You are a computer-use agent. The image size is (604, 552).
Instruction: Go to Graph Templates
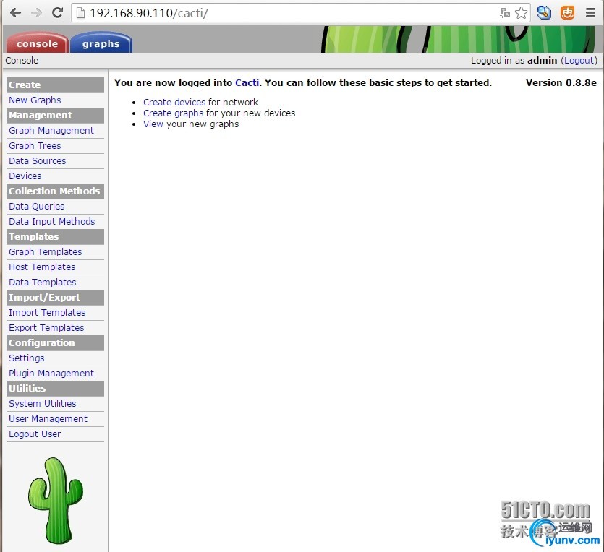coord(46,251)
